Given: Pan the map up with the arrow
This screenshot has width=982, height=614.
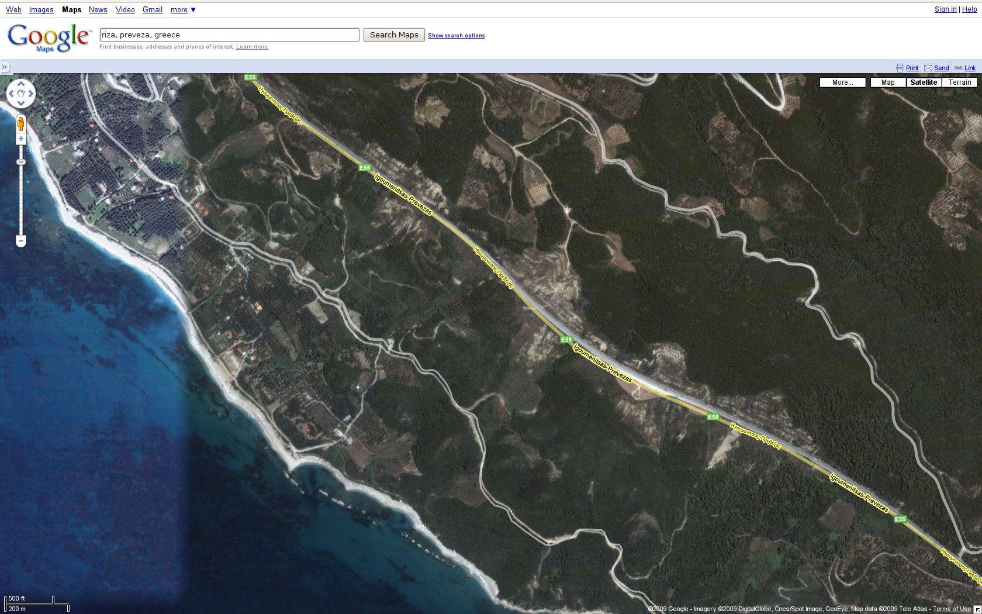Looking at the screenshot, I should tap(21, 84).
